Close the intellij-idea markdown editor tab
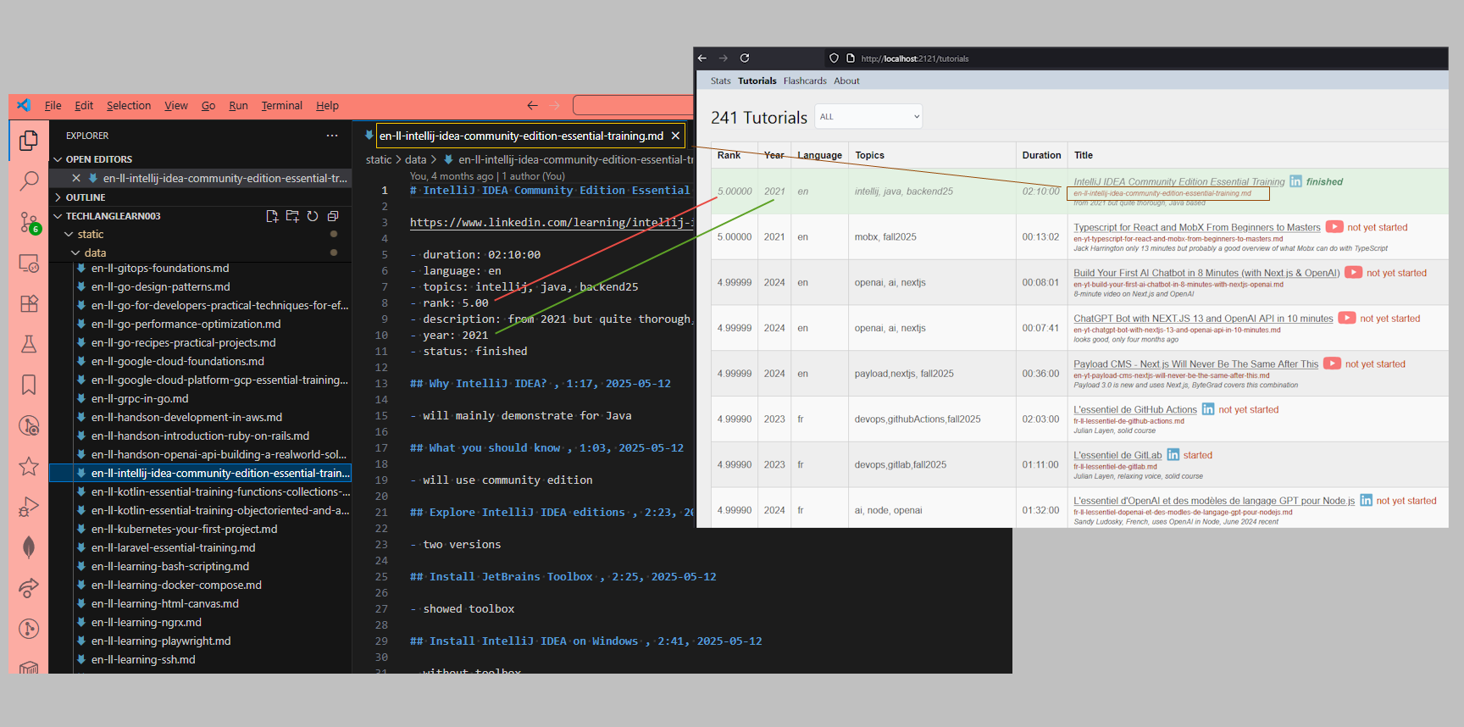This screenshot has height=727, width=1464. 675,136
